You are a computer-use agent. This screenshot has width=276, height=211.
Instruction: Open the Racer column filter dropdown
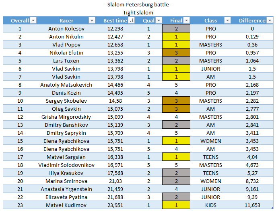point(92,21)
